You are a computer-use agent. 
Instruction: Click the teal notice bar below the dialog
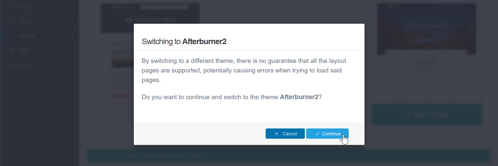tap(288, 155)
